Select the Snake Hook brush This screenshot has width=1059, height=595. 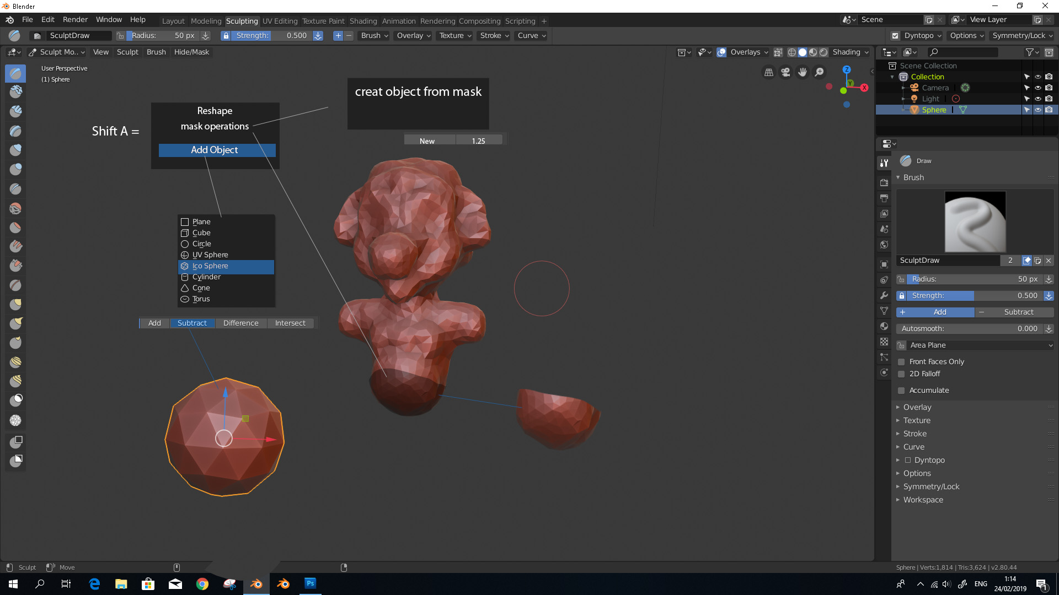coord(15,323)
